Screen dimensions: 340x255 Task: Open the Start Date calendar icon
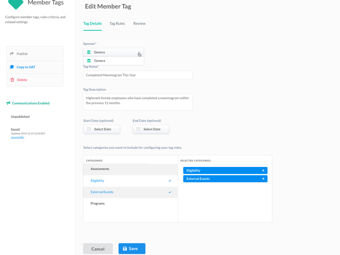(x=89, y=129)
